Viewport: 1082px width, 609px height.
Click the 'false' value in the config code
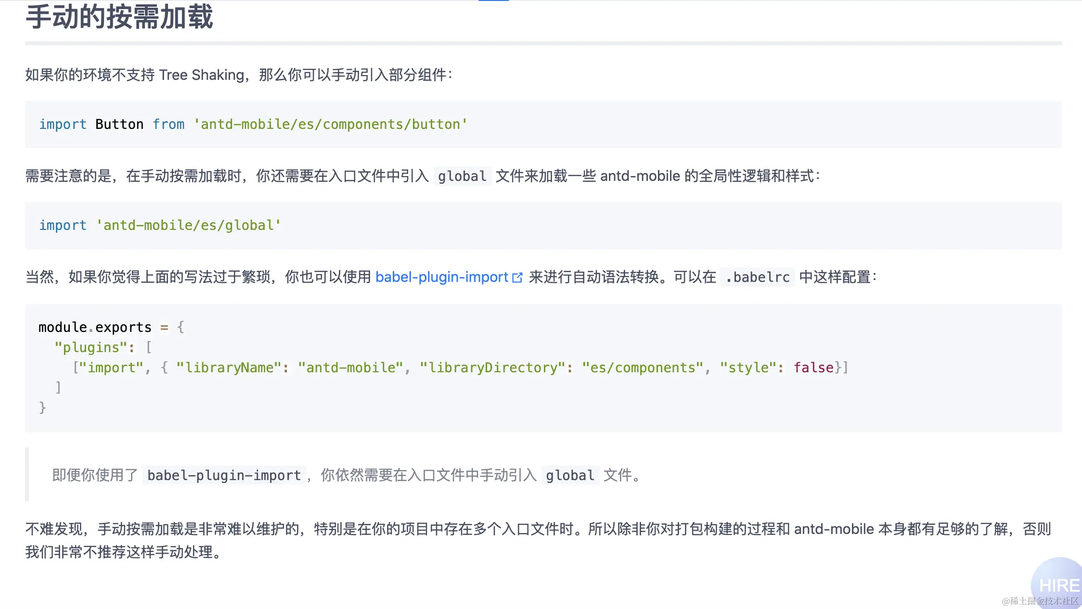point(813,368)
